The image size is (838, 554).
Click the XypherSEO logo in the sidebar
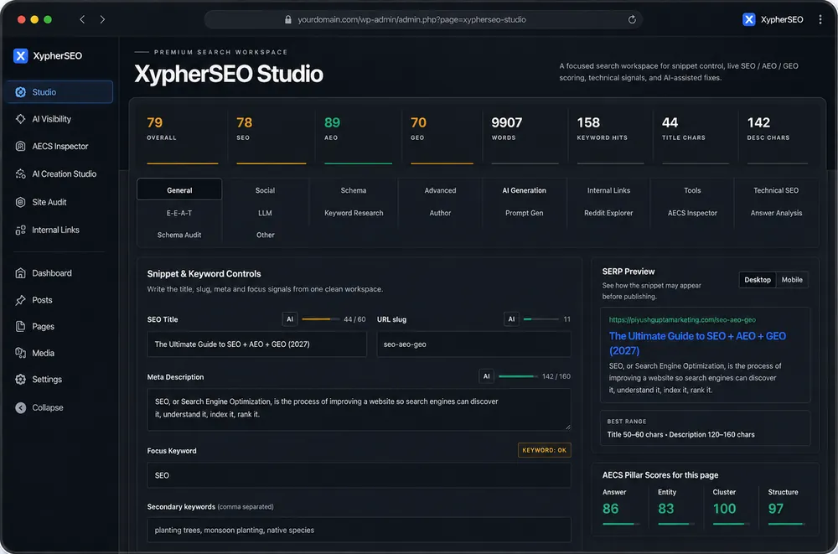(20, 55)
